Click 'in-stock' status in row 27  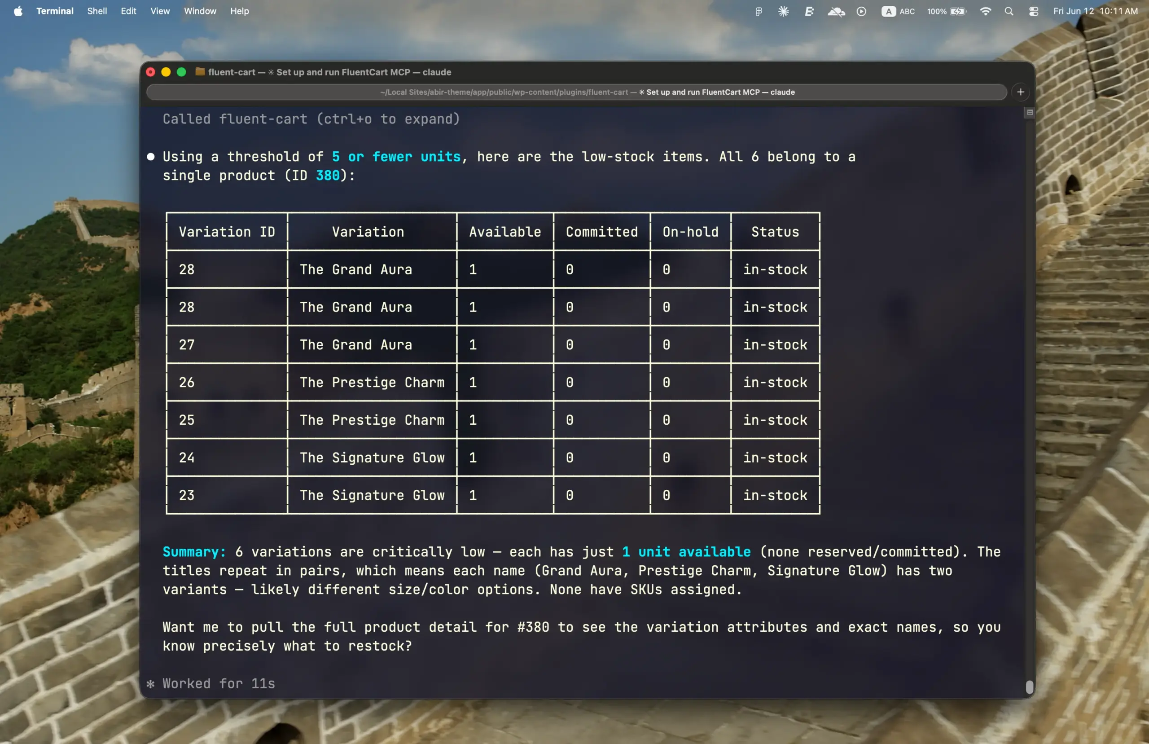(775, 345)
